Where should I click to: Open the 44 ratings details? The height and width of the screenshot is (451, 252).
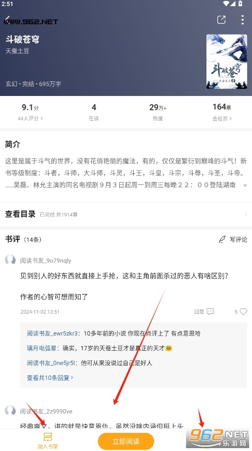[30, 118]
